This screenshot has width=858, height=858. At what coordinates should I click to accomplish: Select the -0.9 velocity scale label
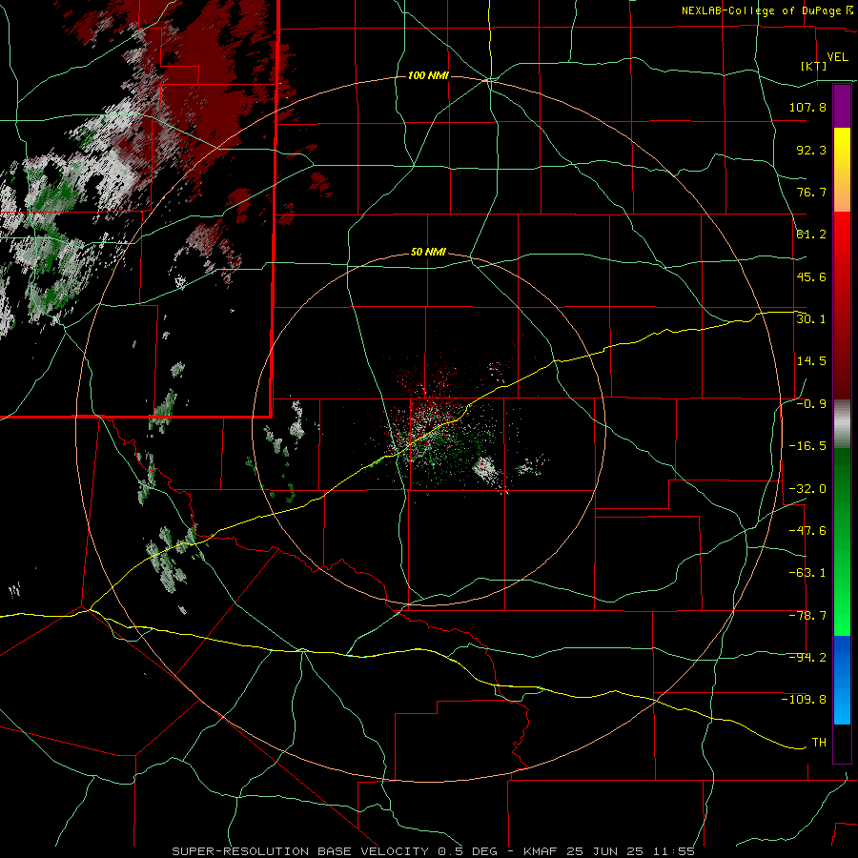point(811,404)
